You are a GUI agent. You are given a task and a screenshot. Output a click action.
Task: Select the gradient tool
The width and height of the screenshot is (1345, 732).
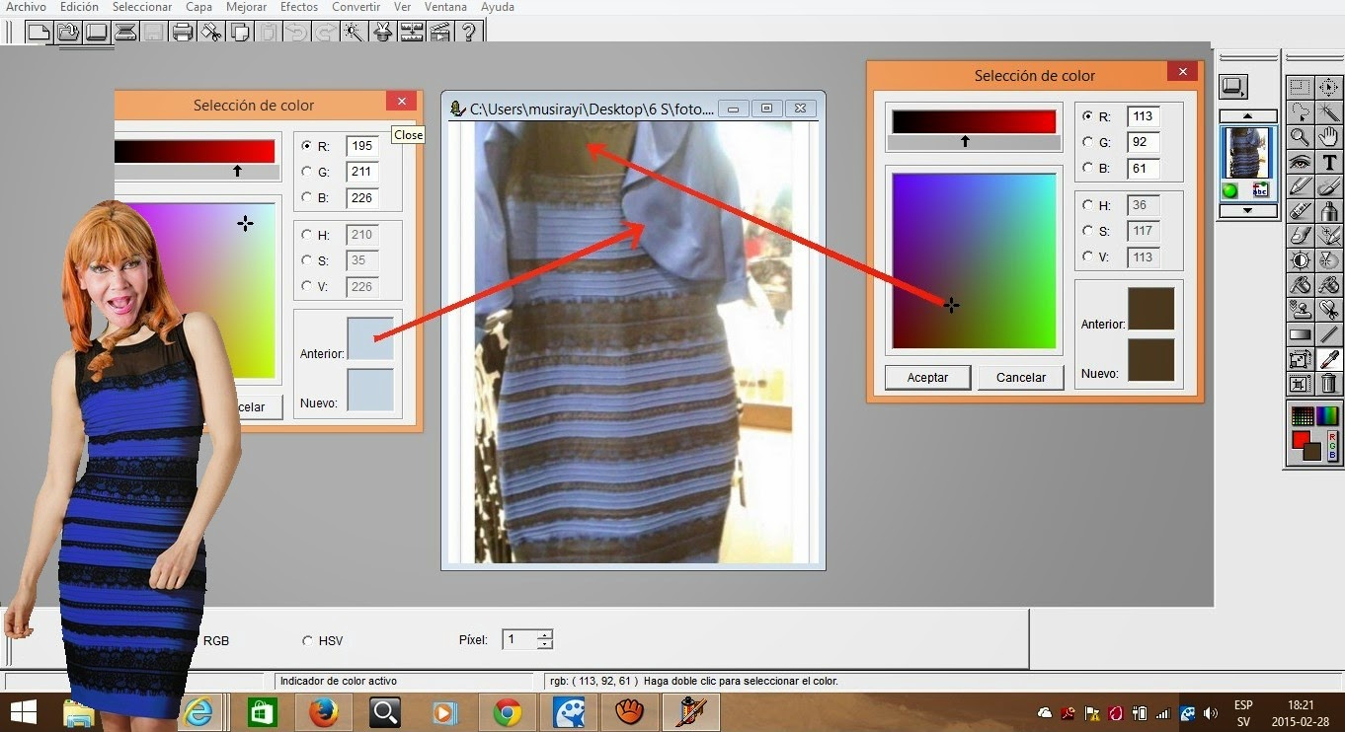(1301, 334)
